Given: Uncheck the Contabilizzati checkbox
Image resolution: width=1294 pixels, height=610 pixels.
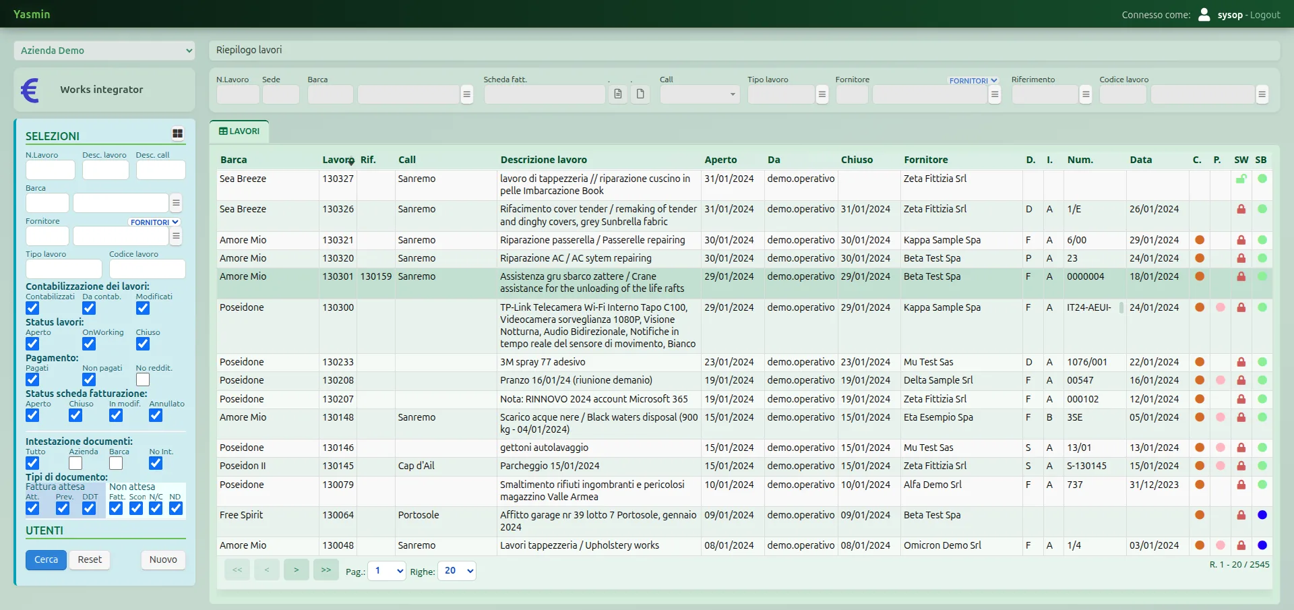Looking at the screenshot, I should tap(32, 308).
